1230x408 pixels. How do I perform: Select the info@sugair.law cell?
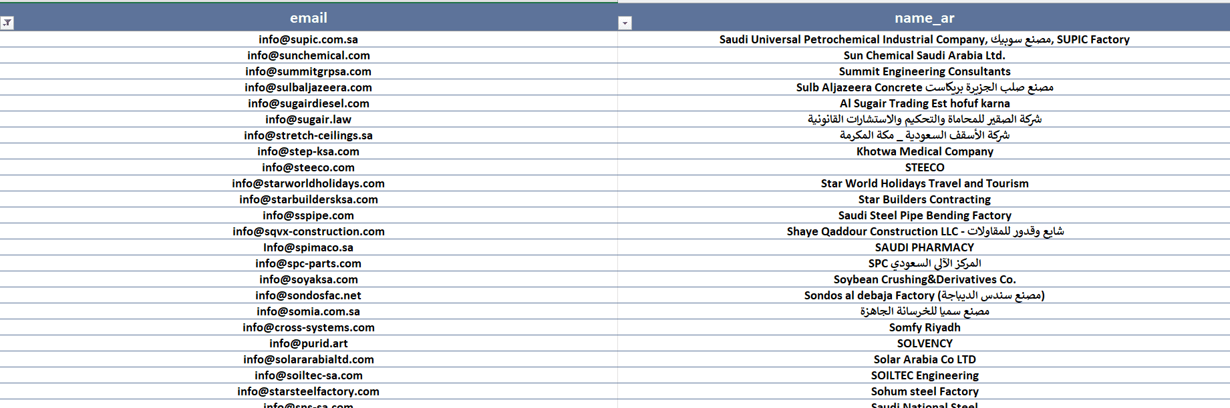[308, 119]
